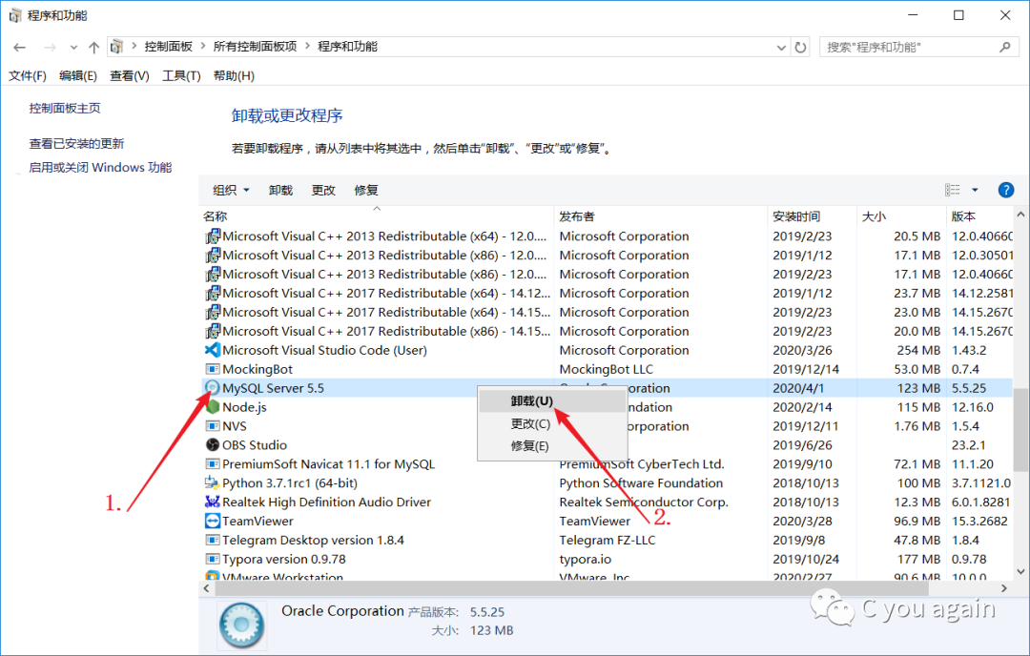Open the recent locations dropdown arrow
The width and height of the screenshot is (1030, 656).
pyautogui.click(x=73, y=48)
